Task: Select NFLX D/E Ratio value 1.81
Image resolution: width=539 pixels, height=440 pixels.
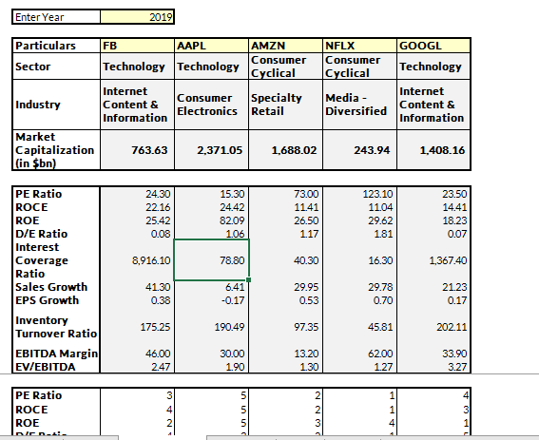Action: pos(360,234)
